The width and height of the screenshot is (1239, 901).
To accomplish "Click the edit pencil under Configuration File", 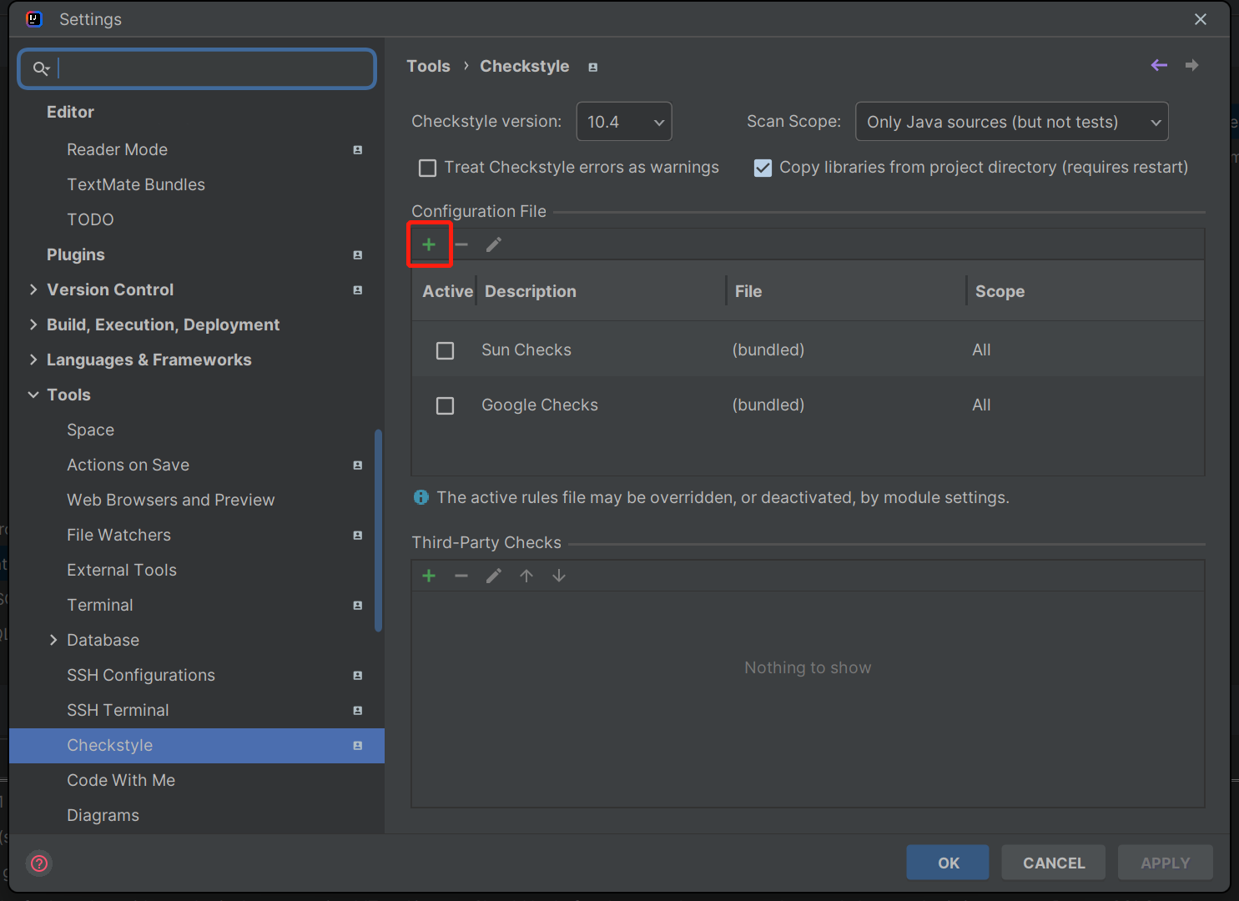I will pyautogui.click(x=494, y=244).
